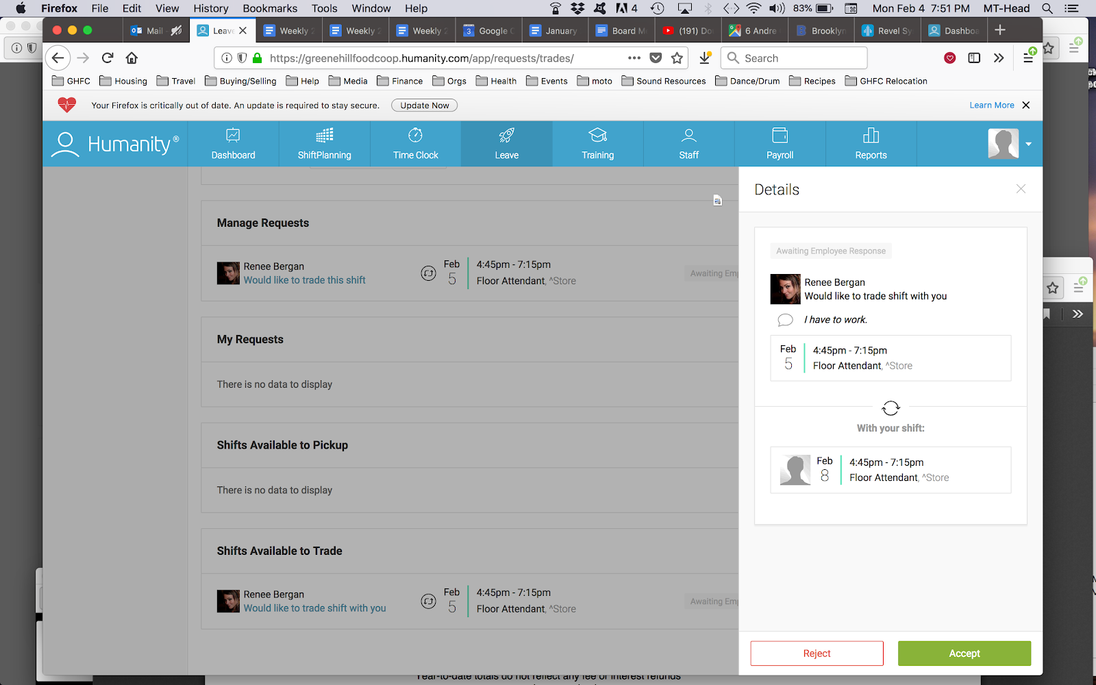Reject the shift trade request
Image resolution: width=1096 pixels, height=685 pixels.
pyautogui.click(x=817, y=653)
